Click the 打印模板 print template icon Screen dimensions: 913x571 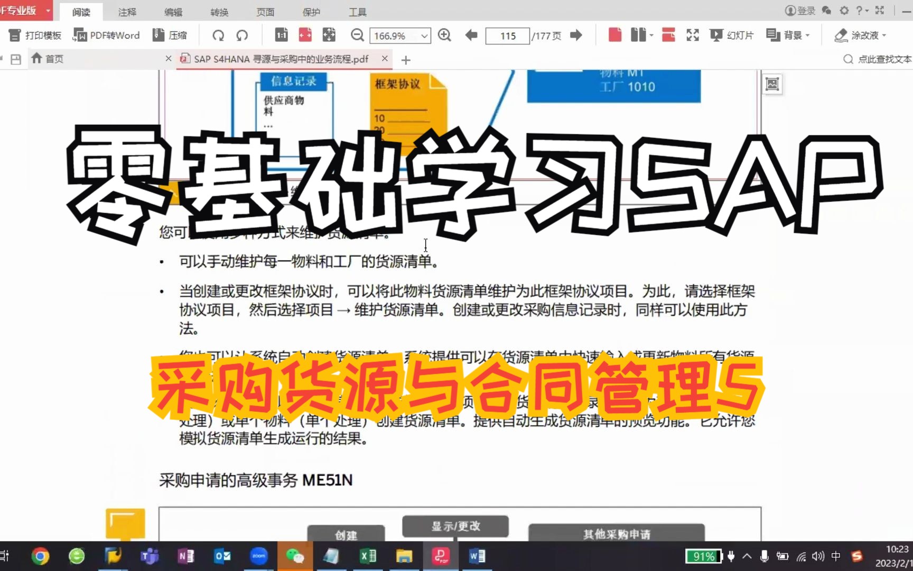(14, 35)
